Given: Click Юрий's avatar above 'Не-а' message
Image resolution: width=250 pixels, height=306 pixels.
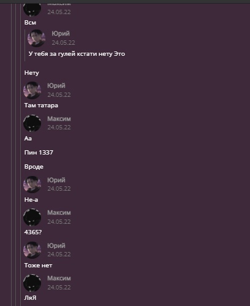Looking at the screenshot, I should click(x=32, y=185).
